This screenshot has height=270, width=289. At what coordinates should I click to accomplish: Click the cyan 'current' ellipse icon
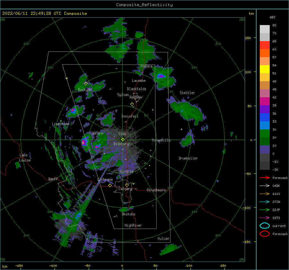pyautogui.click(x=265, y=226)
